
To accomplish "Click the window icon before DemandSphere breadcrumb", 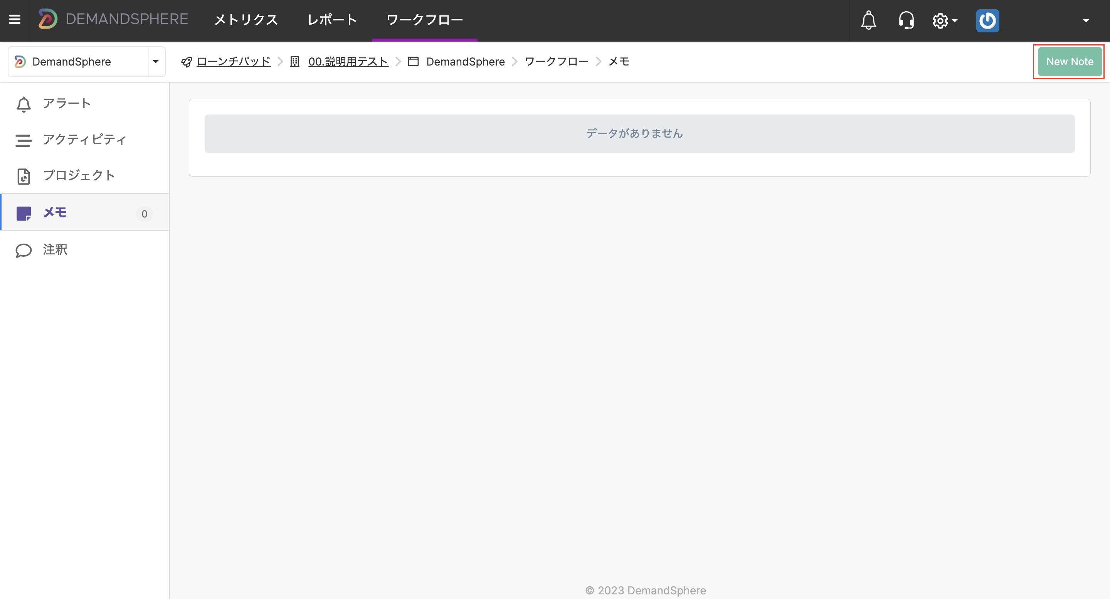I will pos(413,62).
